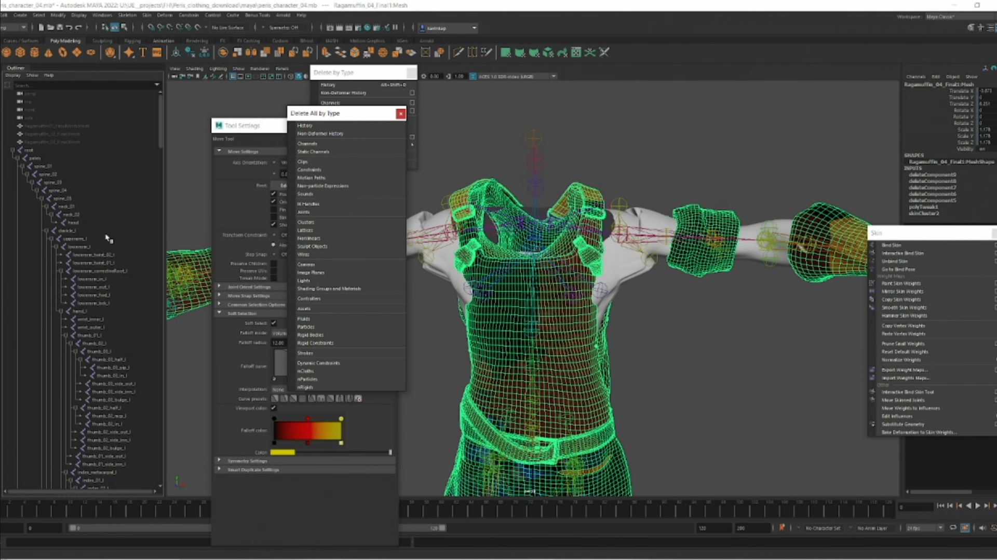Open the Outliner Display menu
The height and width of the screenshot is (560, 997).
coord(12,75)
